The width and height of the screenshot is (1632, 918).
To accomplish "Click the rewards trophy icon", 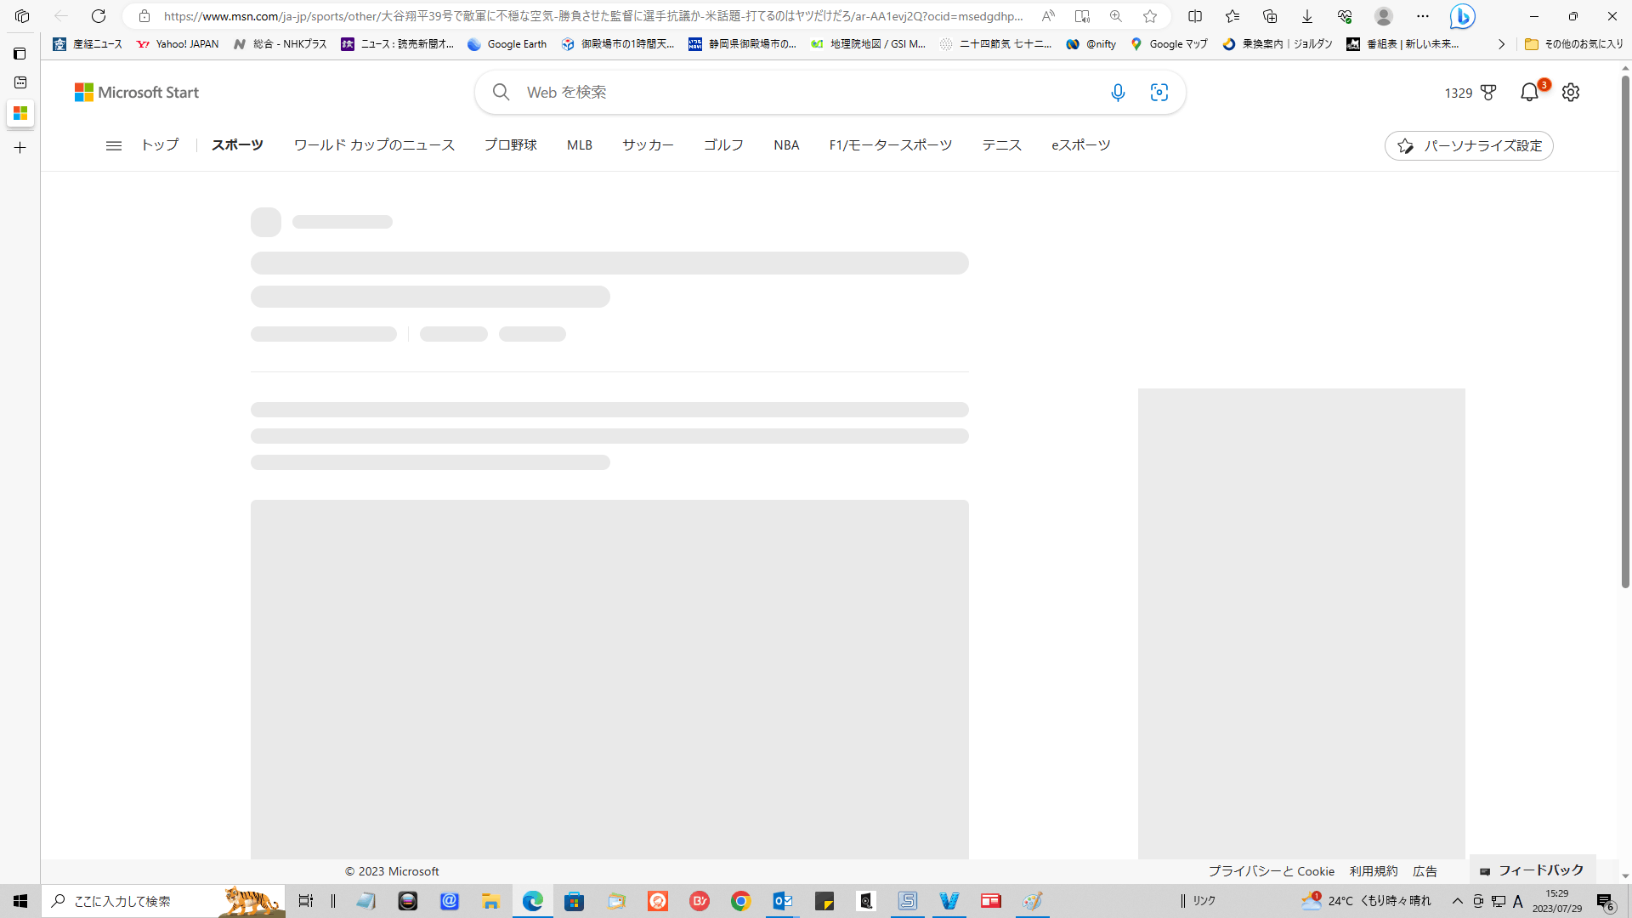I will click(1488, 93).
